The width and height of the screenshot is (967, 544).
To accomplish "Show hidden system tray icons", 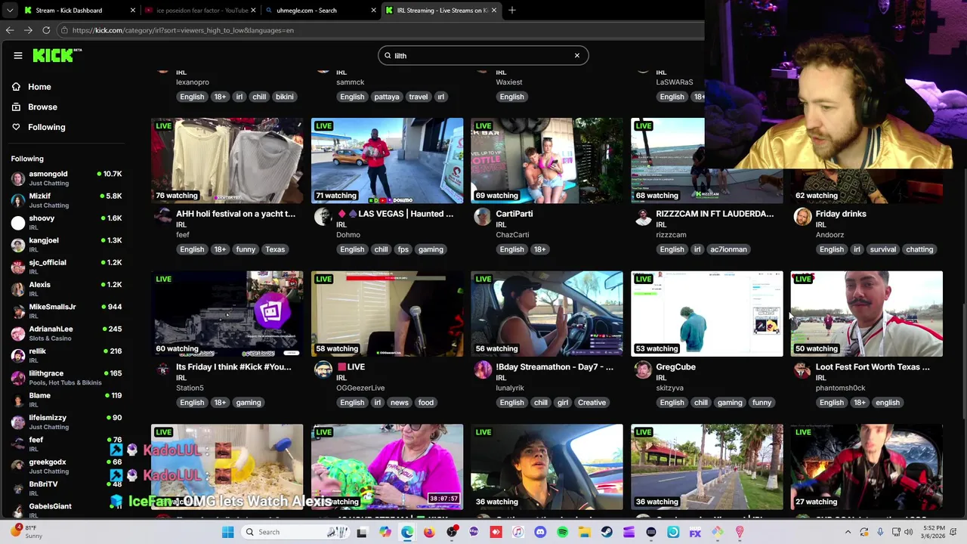I will [849, 532].
